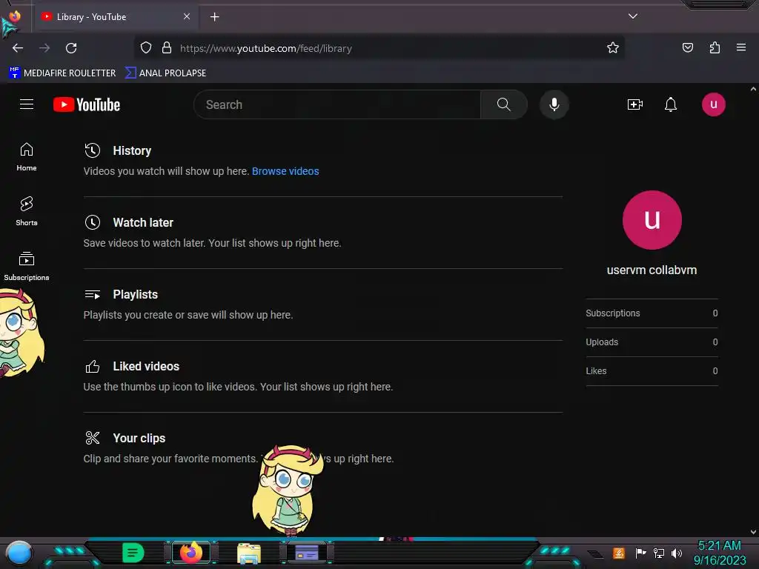Reload the page
This screenshot has width=759, height=569.
click(x=71, y=48)
